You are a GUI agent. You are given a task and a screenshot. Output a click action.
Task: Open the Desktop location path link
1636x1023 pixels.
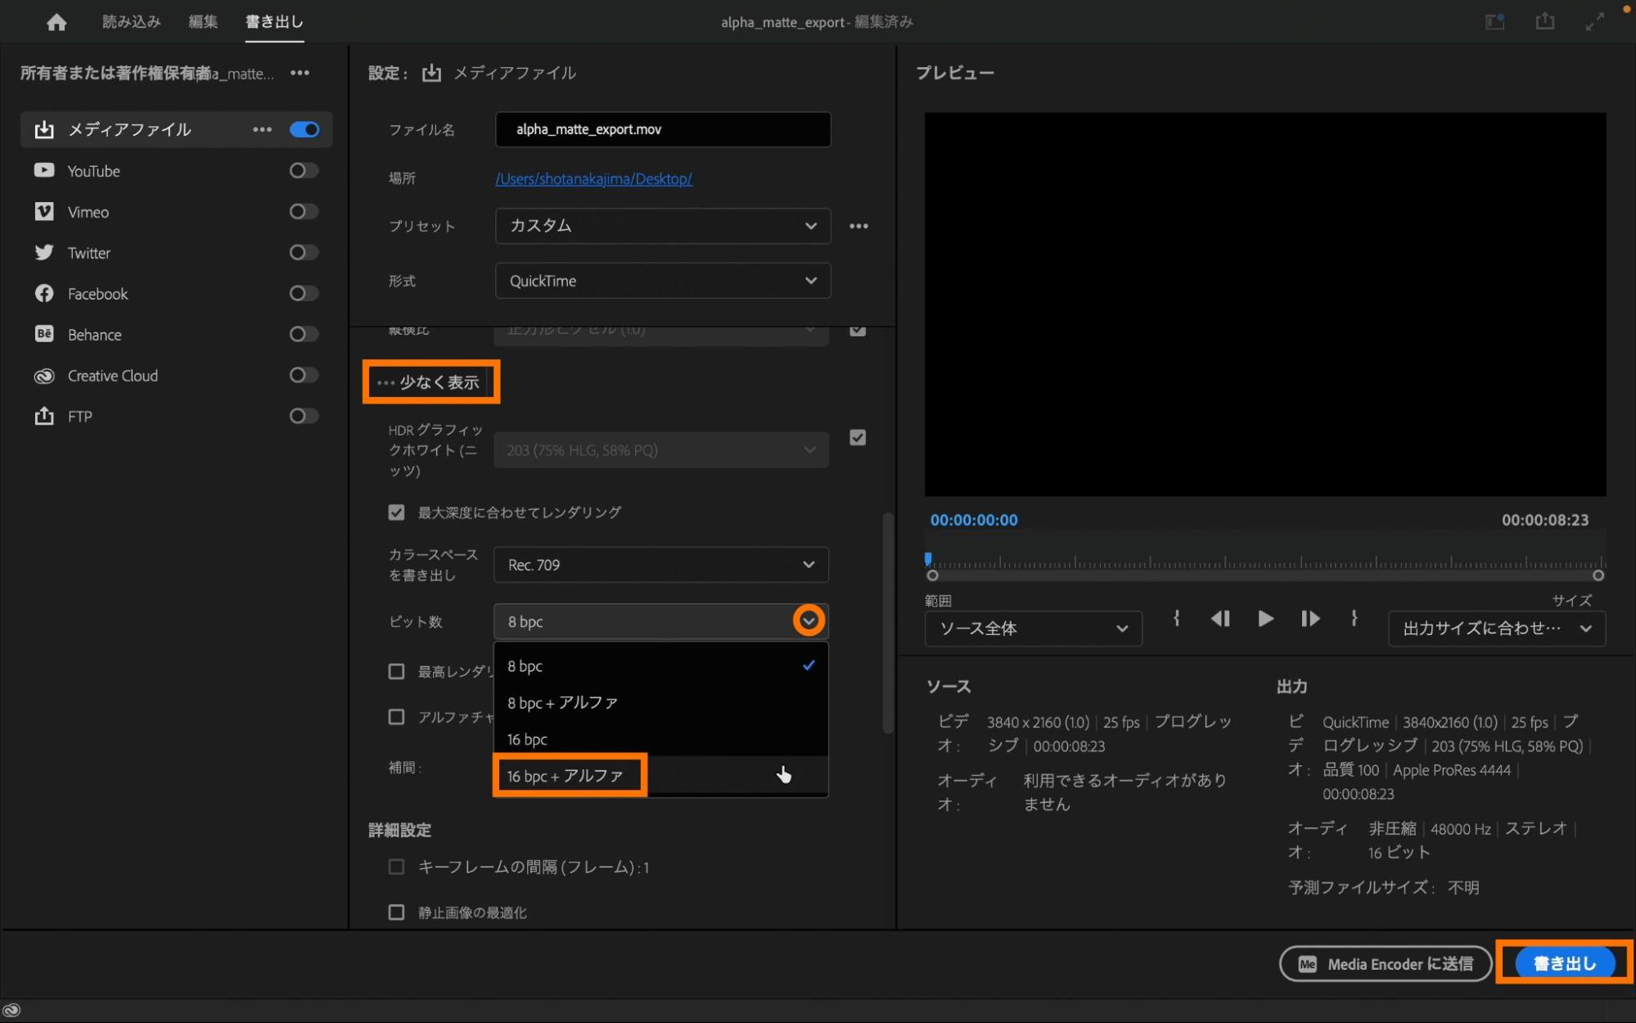click(593, 178)
